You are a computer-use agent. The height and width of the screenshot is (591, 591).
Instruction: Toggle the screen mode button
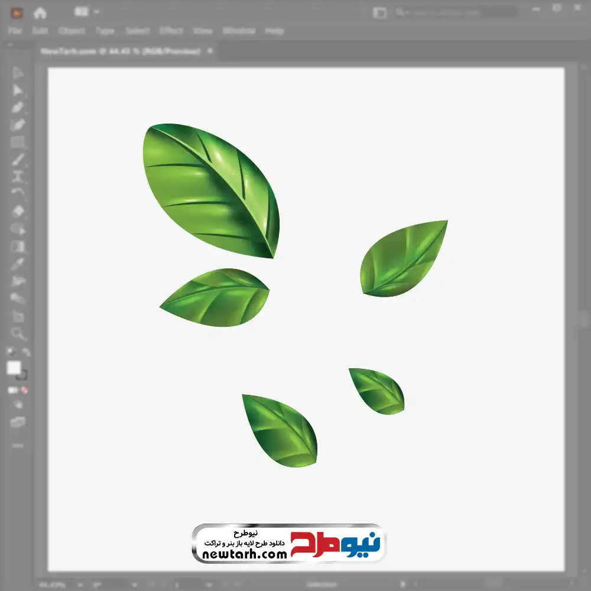[x=18, y=422]
